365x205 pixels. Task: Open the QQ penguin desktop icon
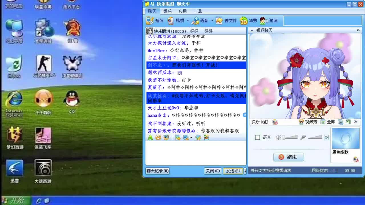click(x=72, y=102)
